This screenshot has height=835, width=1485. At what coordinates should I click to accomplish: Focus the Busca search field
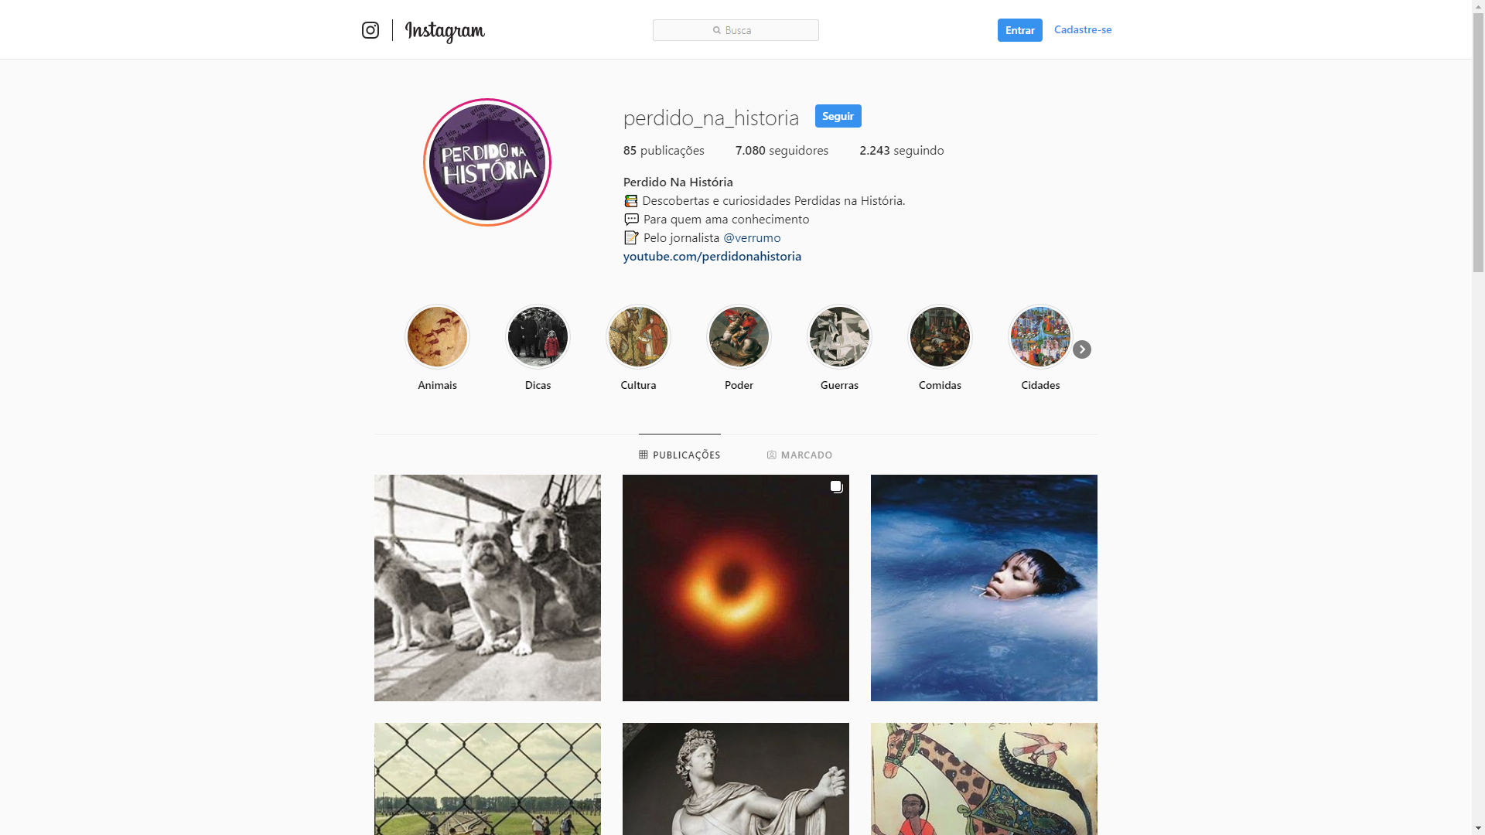[x=736, y=30]
